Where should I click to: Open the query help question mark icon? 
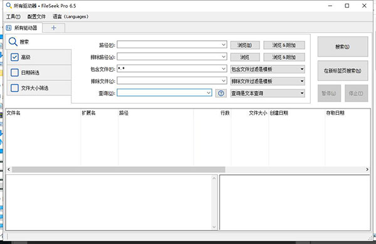point(221,93)
